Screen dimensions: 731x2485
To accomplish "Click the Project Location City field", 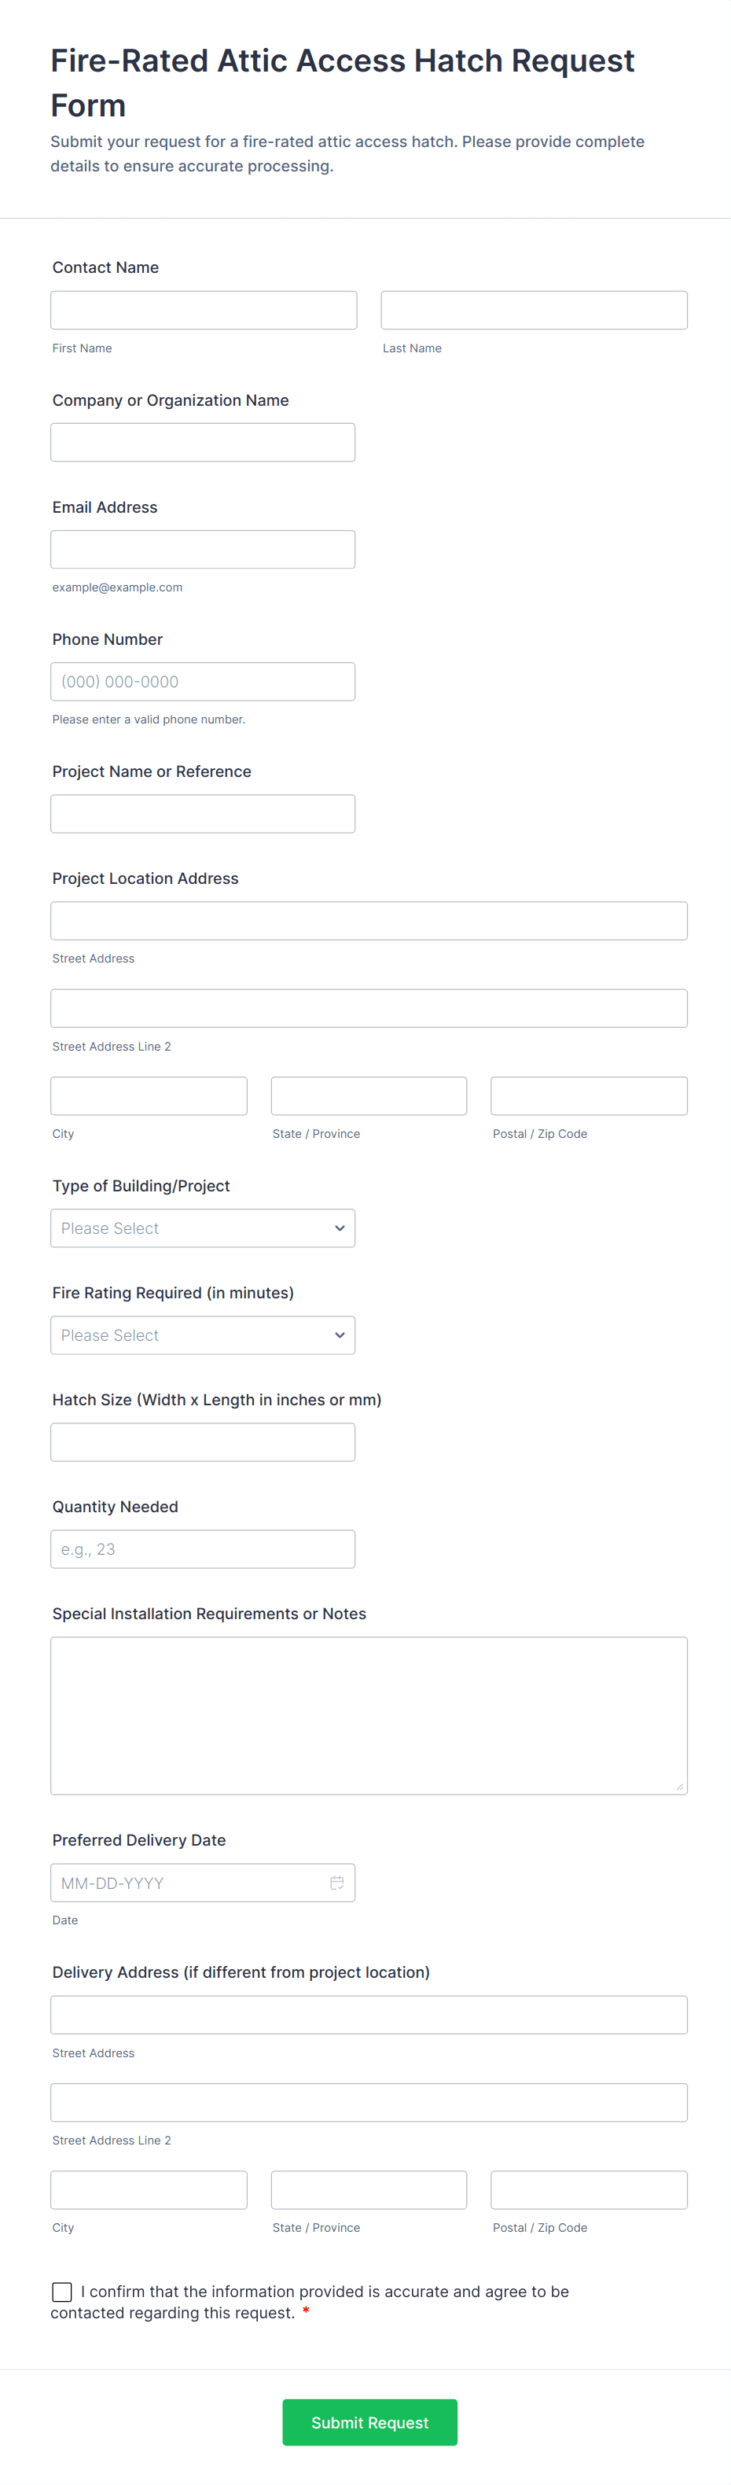I will [x=149, y=1096].
